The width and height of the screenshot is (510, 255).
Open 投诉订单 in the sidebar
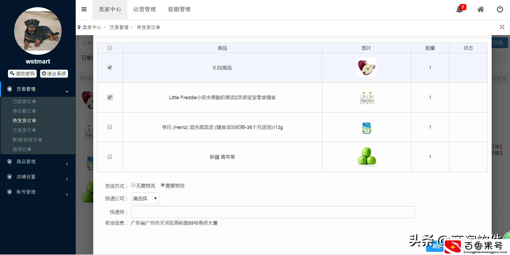click(x=22, y=149)
